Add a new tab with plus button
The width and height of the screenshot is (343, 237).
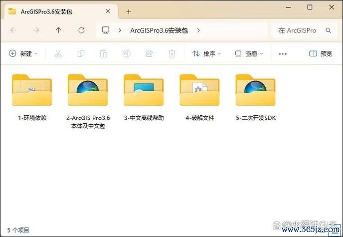click(129, 12)
